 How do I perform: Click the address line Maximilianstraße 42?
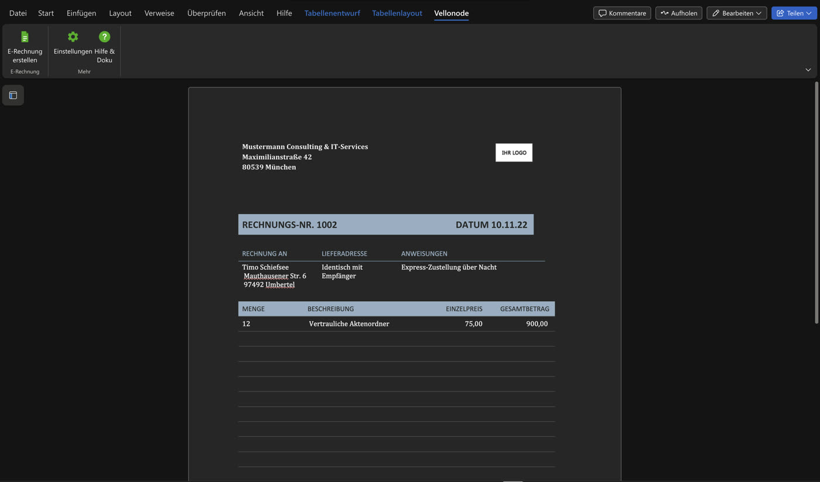[277, 157]
